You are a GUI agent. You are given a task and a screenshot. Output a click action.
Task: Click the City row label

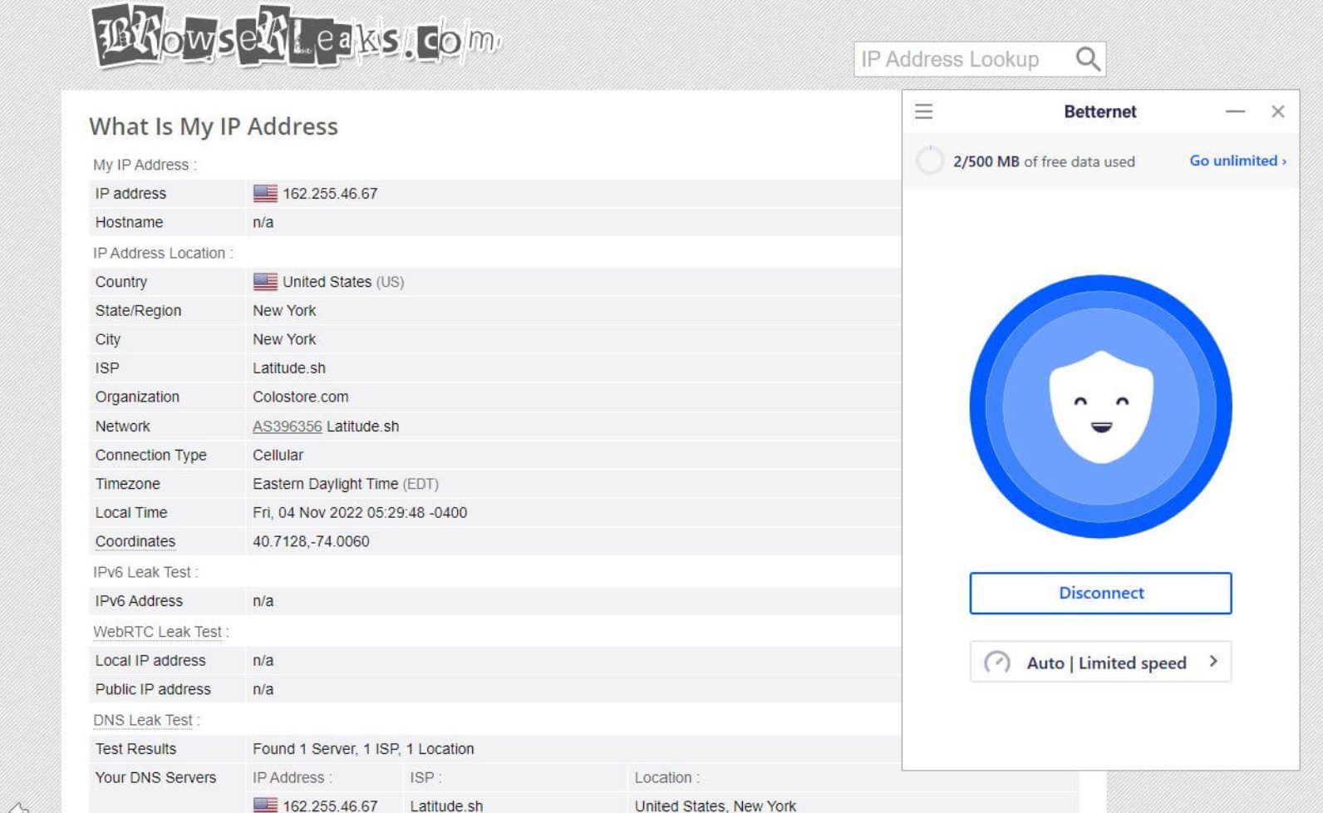[x=108, y=339]
